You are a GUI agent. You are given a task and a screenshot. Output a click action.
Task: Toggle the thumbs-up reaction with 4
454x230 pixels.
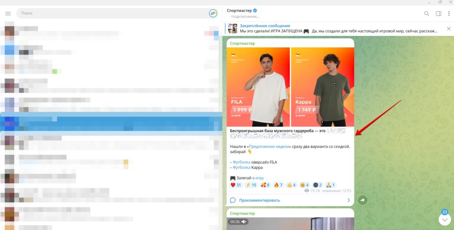point(291,185)
